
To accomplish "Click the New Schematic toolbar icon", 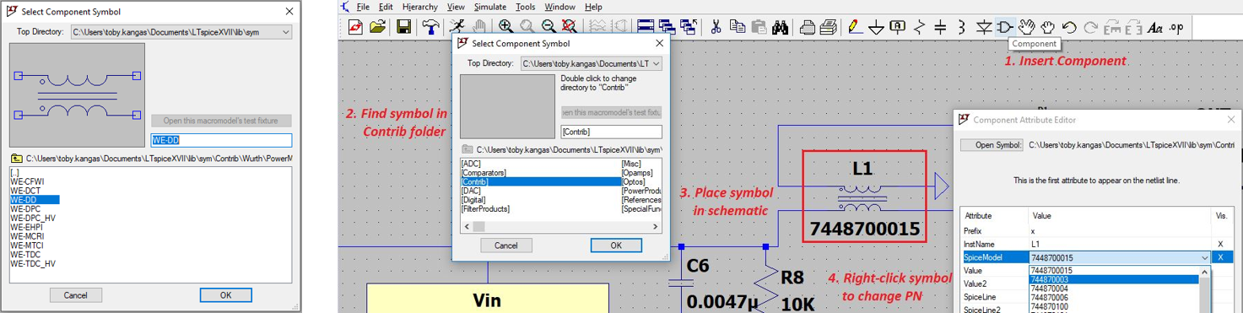I will [x=354, y=27].
